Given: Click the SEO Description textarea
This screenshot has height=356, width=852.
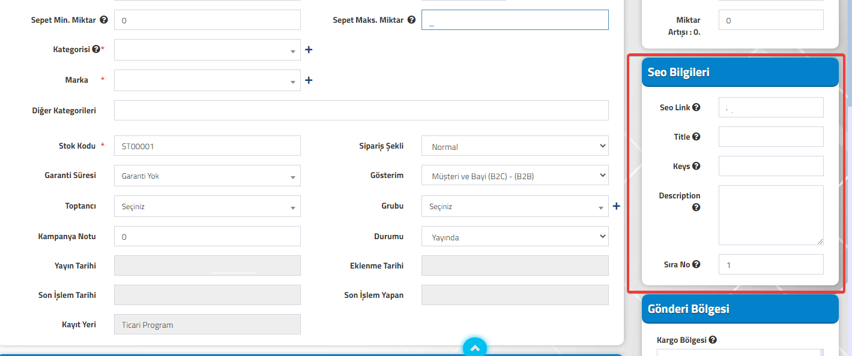Looking at the screenshot, I should pyautogui.click(x=771, y=215).
